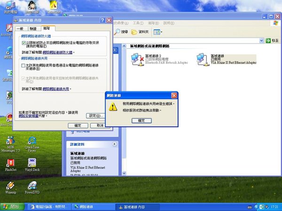This screenshot has height=211, width=282.
Task: Open Vinyl Deck shortcut
Action: point(32,165)
